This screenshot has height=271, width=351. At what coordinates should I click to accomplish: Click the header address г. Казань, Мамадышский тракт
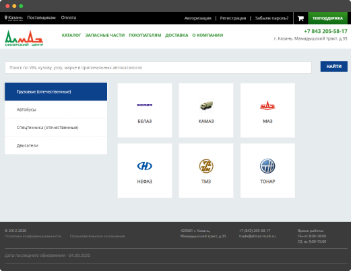[311, 39]
